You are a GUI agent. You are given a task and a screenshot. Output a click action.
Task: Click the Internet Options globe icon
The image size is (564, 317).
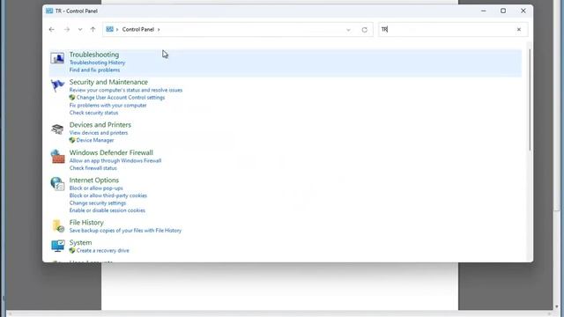click(57, 184)
